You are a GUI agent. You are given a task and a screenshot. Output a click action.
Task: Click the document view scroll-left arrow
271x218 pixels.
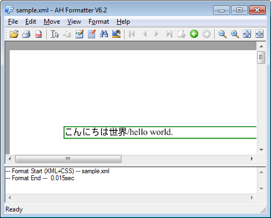[10, 159]
